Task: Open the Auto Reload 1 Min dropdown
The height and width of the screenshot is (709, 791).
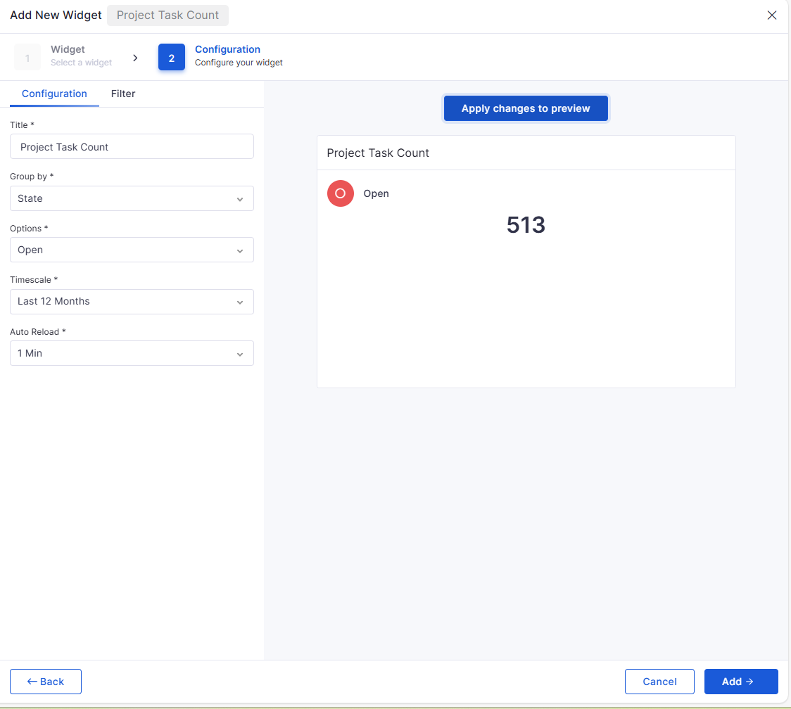Action: point(132,353)
